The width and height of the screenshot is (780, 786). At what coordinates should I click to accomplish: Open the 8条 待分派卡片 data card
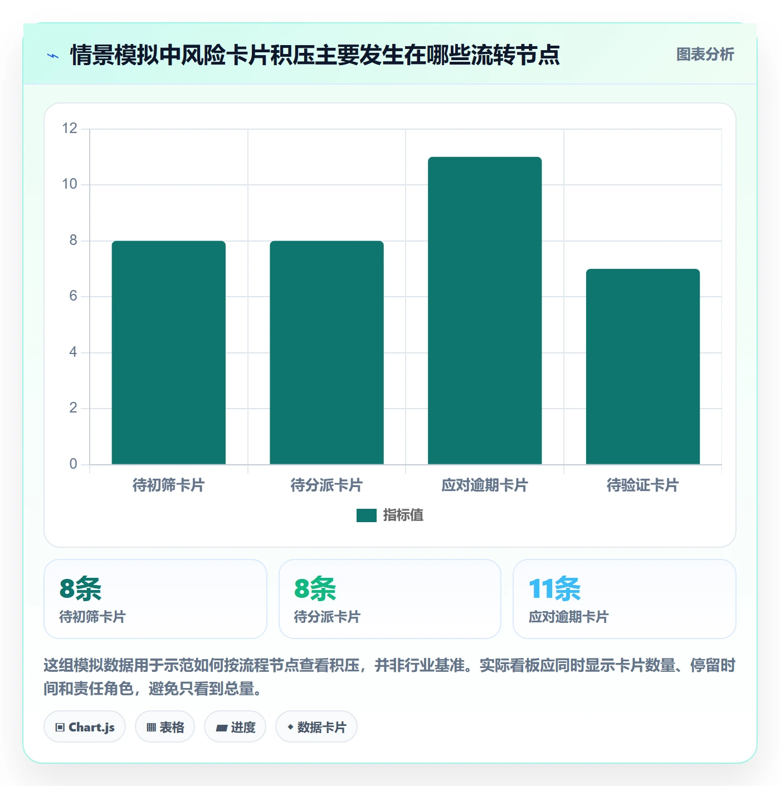[390, 599]
